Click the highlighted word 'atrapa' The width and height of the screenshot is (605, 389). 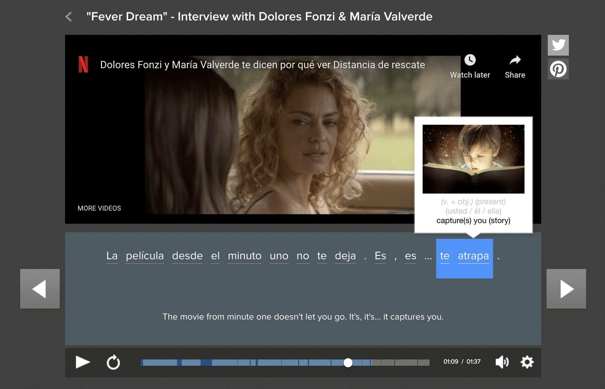point(474,256)
